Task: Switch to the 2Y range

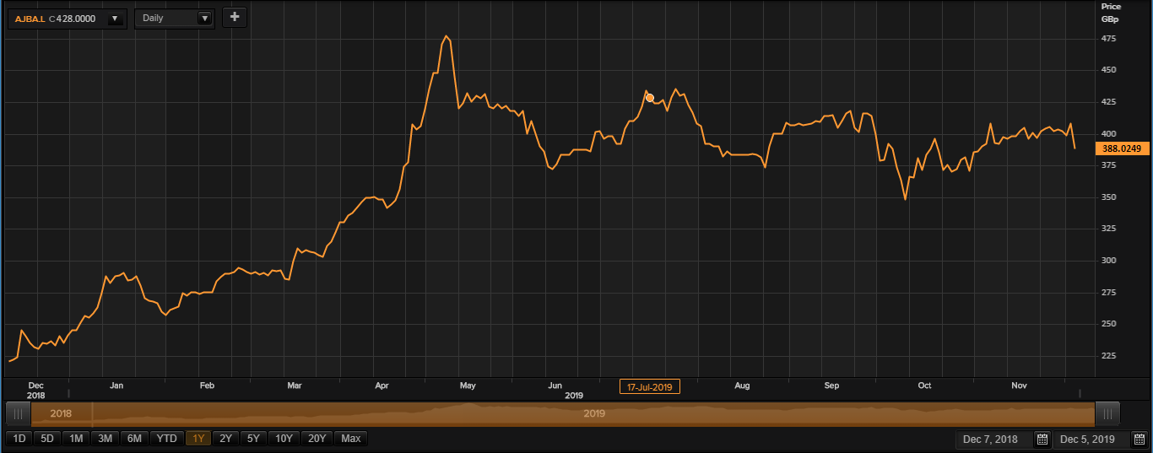Action: (x=225, y=439)
